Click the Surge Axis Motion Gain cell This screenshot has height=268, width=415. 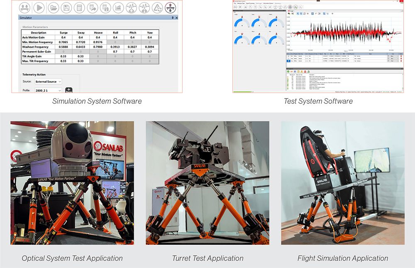pyautogui.click(x=63, y=37)
